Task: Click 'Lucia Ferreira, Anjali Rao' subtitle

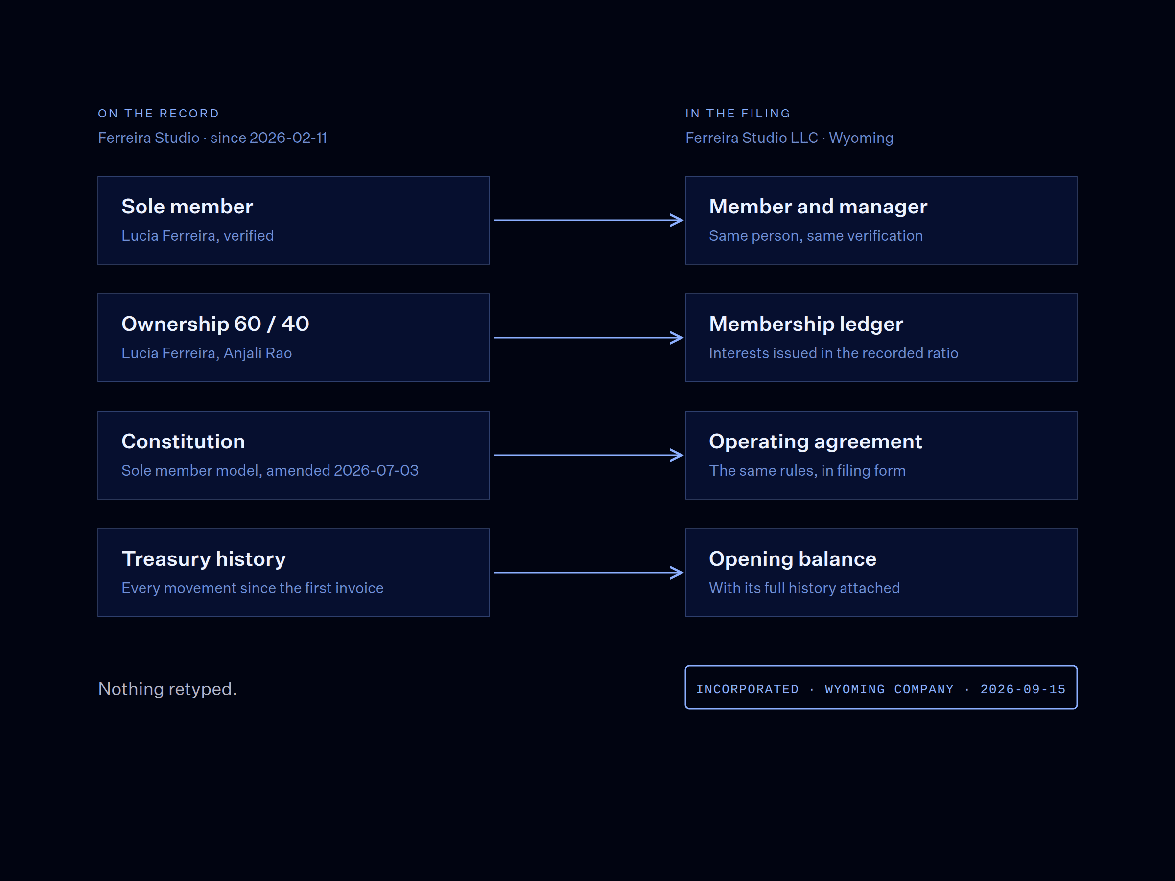Action: [x=207, y=353]
